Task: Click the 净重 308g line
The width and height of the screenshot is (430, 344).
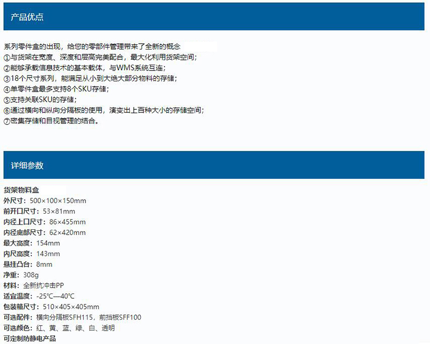Action: click(25, 275)
